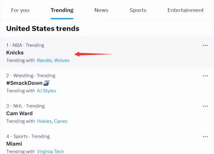214x154 pixels.
Task: Click the SmackDown hashtag emoji icon
Action: [46, 83]
